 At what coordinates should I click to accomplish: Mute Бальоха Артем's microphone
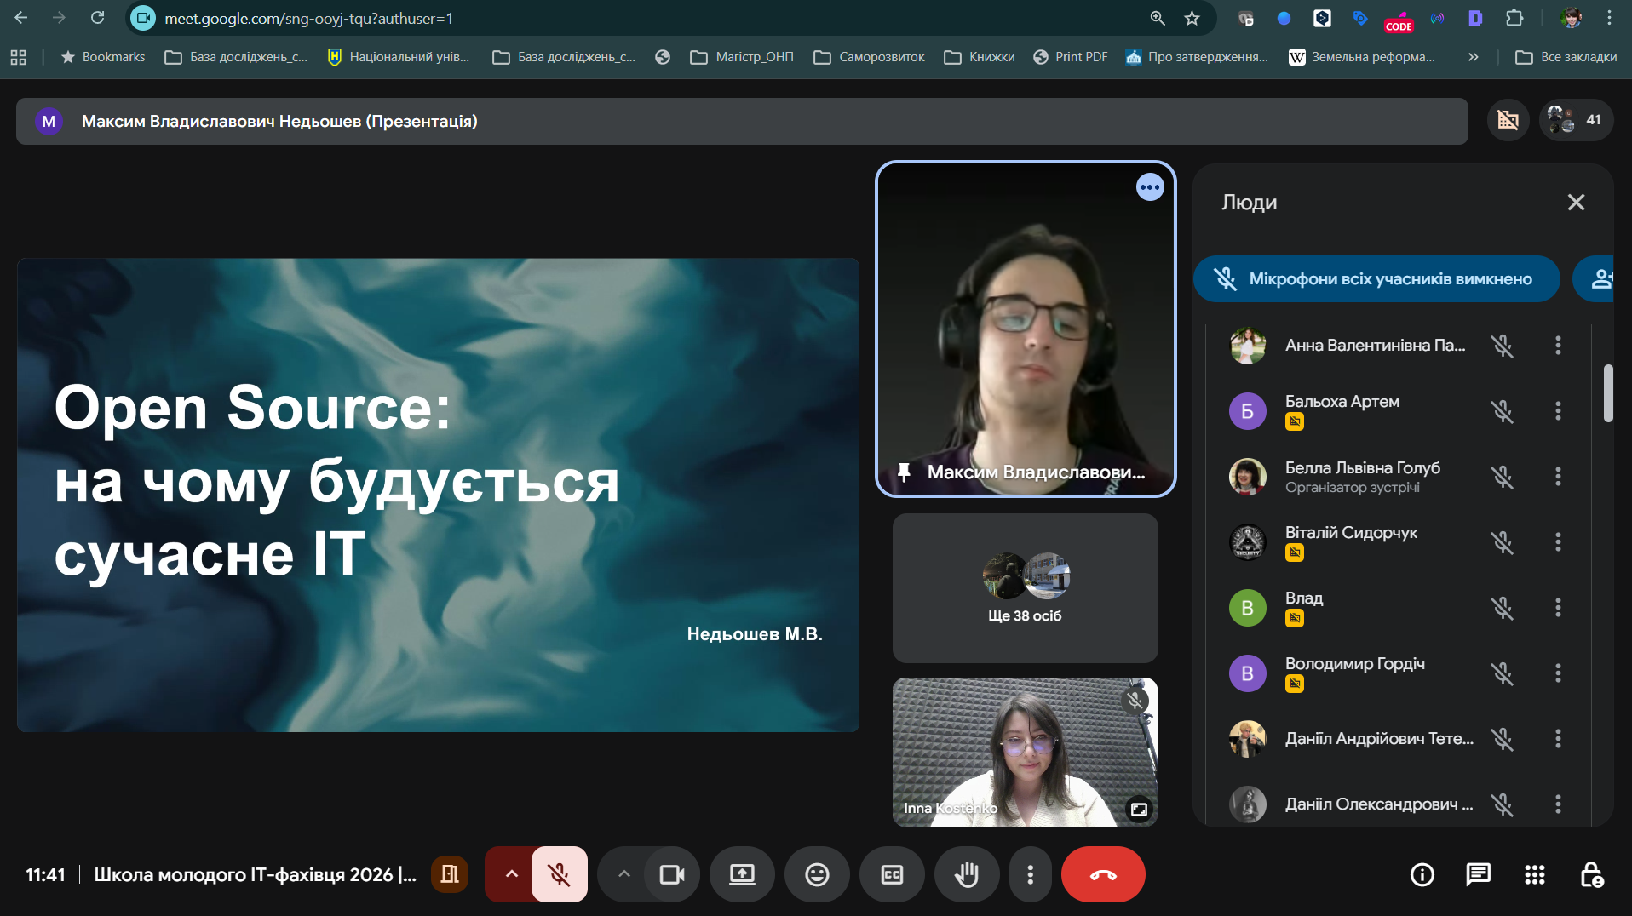coord(1503,411)
